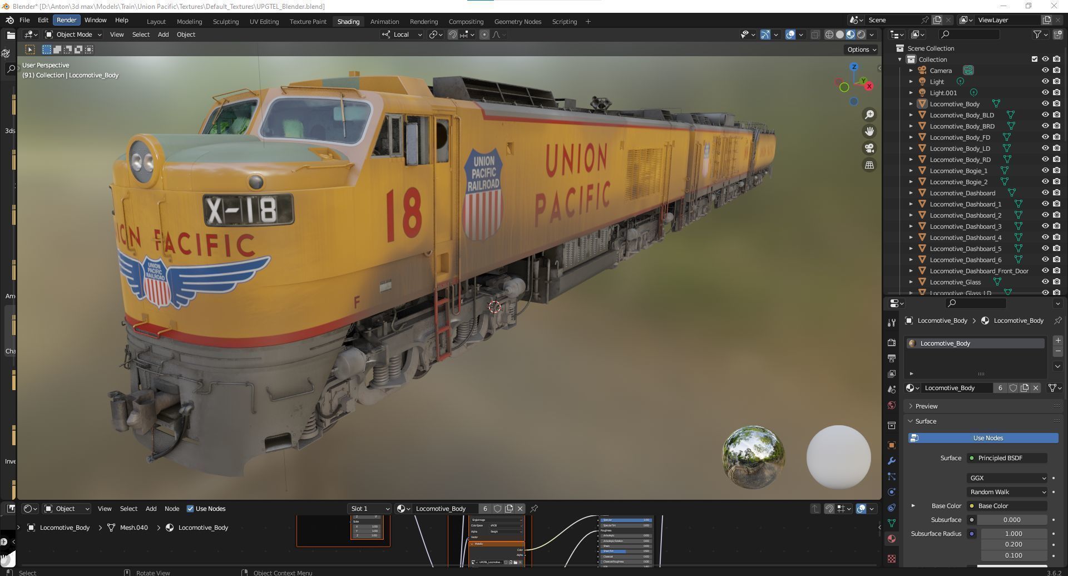Image resolution: width=1068 pixels, height=576 pixels.
Task: Open viewport Add menu
Action: click(163, 35)
